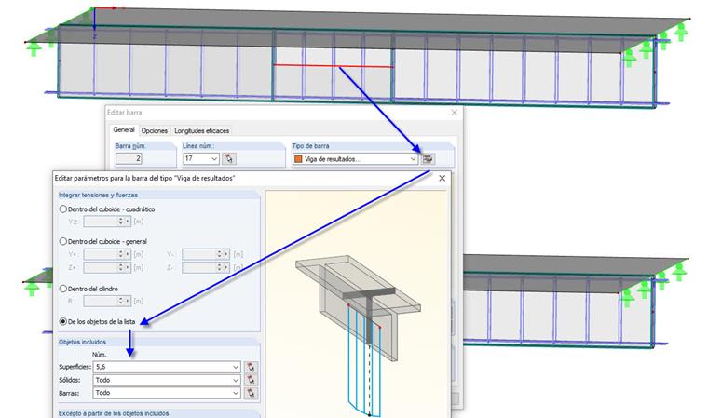Open the Longitudes eficaces tab
708x418 pixels.
click(x=202, y=131)
